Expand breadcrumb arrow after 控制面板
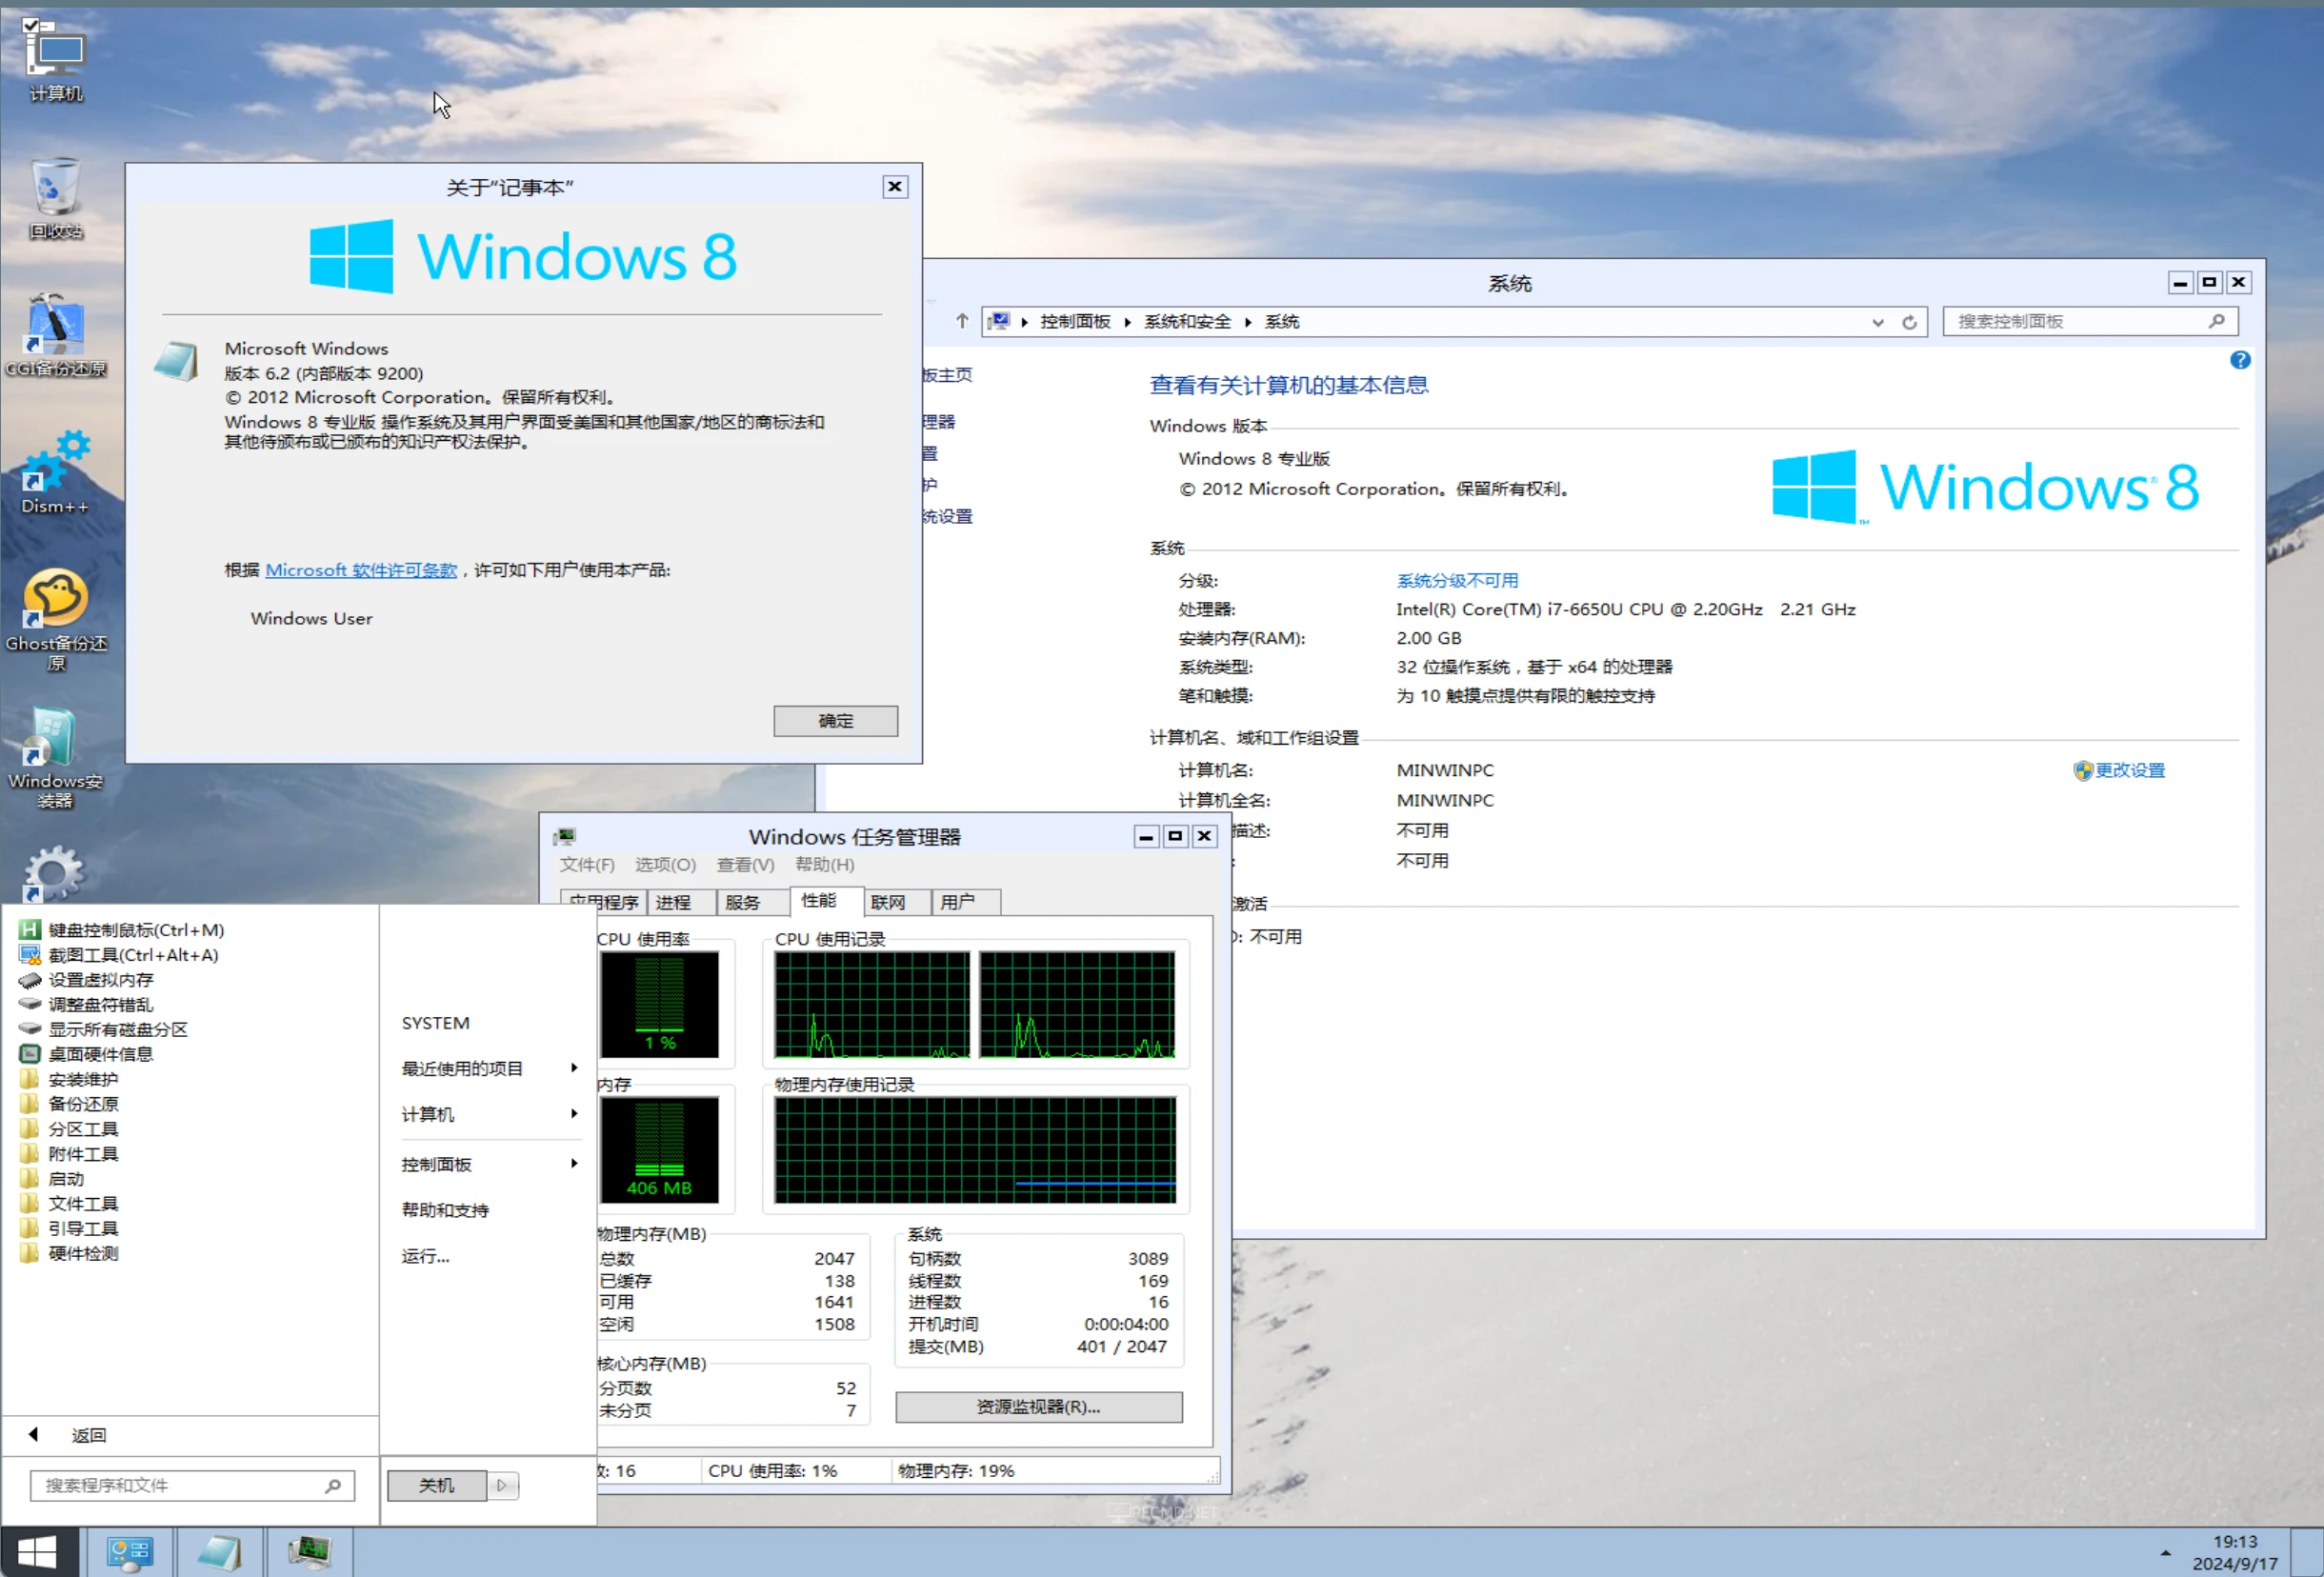 click(1127, 322)
